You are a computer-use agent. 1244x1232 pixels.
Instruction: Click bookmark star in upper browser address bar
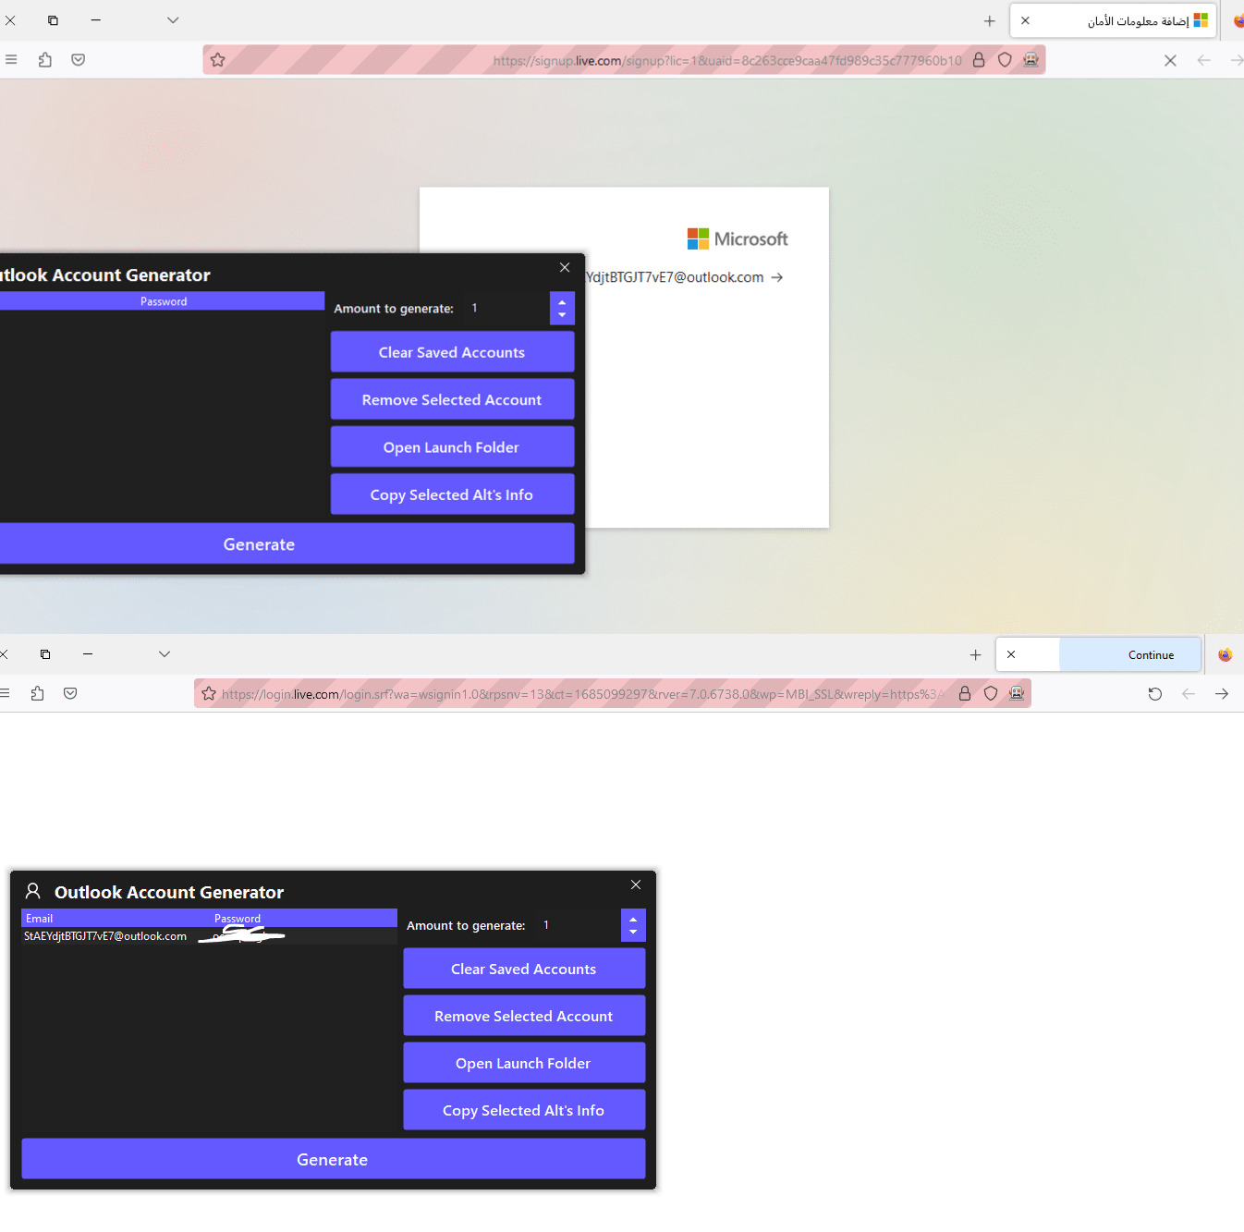tap(217, 60)
